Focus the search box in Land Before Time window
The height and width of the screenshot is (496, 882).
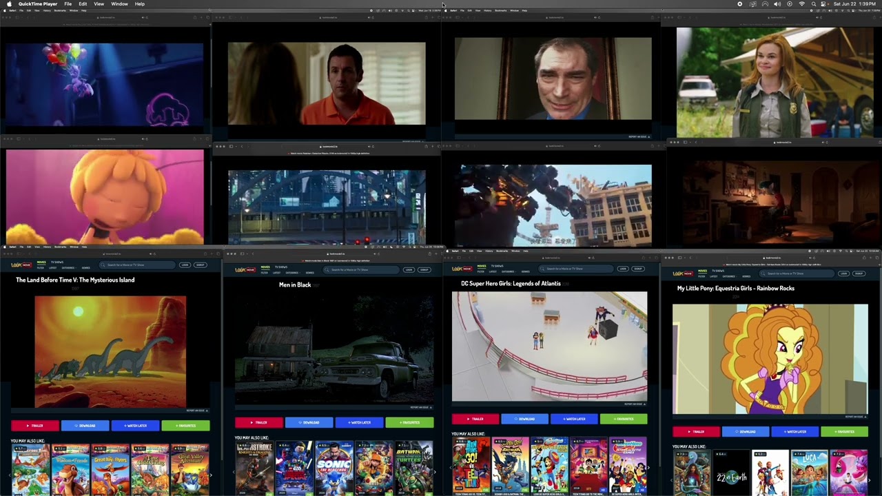coord(138,265)
